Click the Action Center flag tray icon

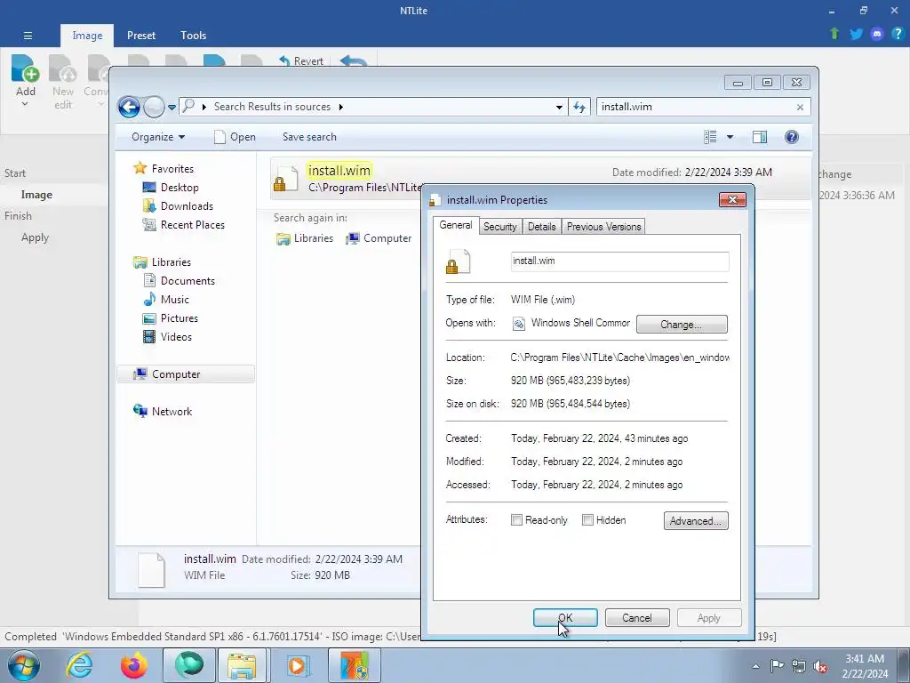[x=777, y=666]
